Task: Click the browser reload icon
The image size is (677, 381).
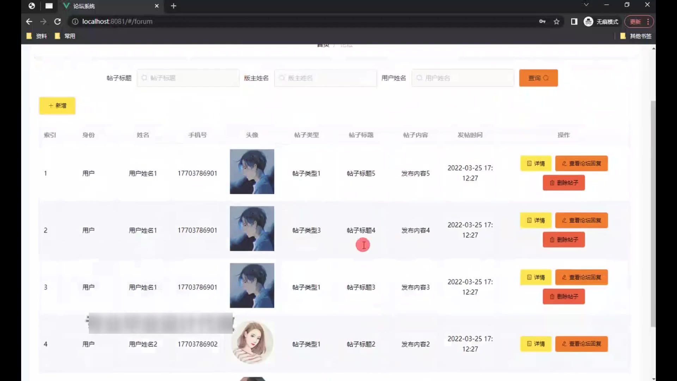Action: tap(57, 22)
